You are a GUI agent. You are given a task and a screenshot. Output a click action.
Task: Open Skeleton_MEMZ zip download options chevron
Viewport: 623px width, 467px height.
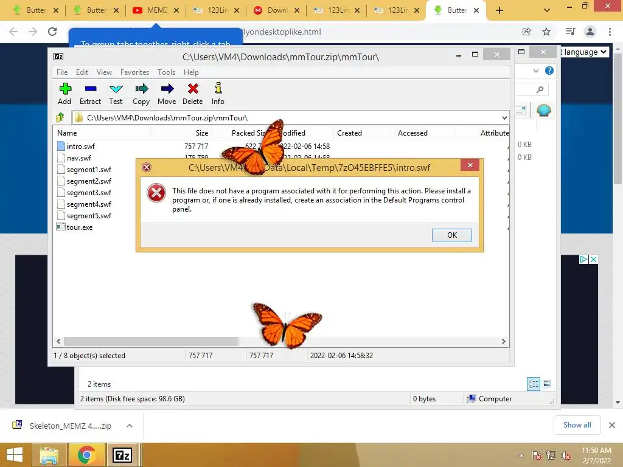(x=130, y=426)
